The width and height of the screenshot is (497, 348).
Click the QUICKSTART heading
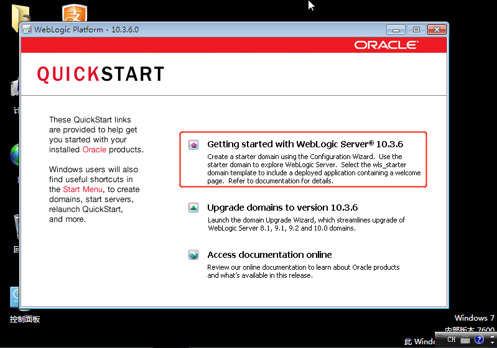tap(101, 74)
